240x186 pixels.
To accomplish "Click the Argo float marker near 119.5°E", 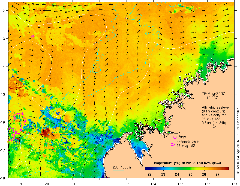I will (33, 36).
